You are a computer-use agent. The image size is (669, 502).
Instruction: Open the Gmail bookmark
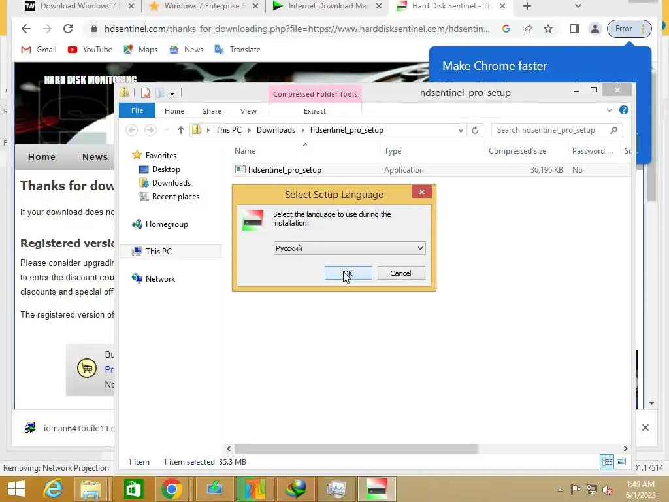39,50
